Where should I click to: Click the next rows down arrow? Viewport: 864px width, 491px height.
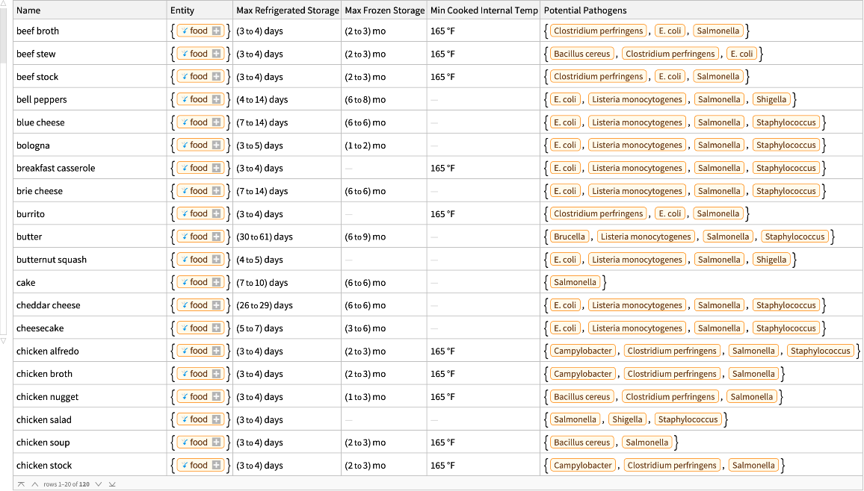point(99,484)
